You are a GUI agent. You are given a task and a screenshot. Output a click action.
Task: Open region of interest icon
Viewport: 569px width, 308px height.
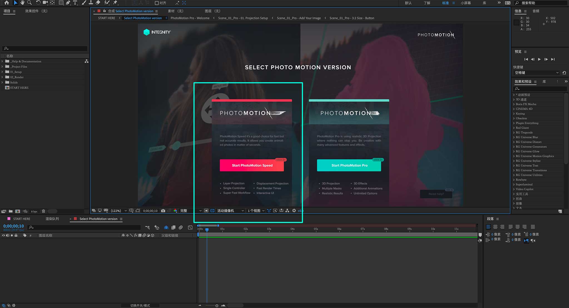pos(206,211)
